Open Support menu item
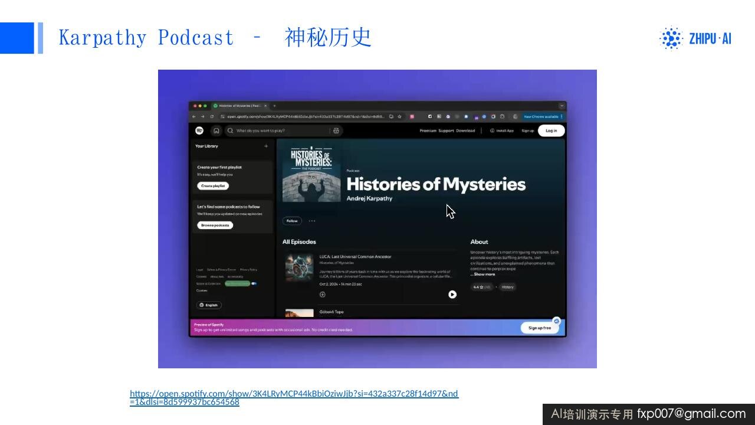Screen dimensions: 755x425 pyautogui.click(x=446, y=130)
